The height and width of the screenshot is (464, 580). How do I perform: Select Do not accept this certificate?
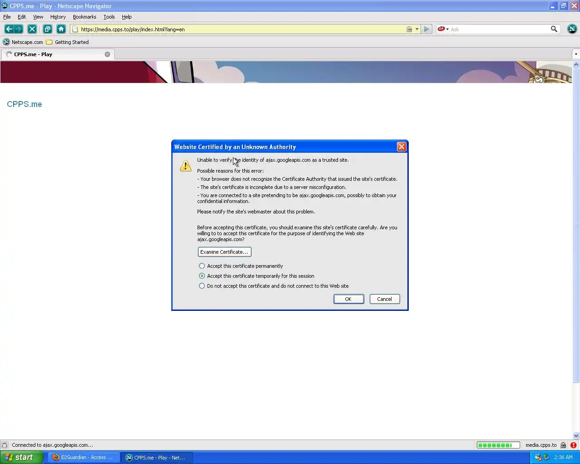[274, 286]
